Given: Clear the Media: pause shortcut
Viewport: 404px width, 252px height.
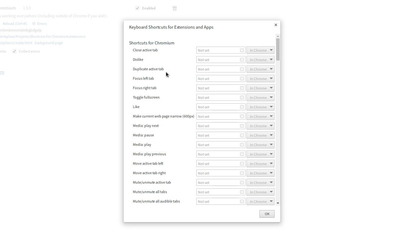Looking at the screenshot, I should 242,135.
